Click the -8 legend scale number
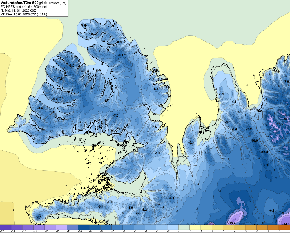 [102, 231]
